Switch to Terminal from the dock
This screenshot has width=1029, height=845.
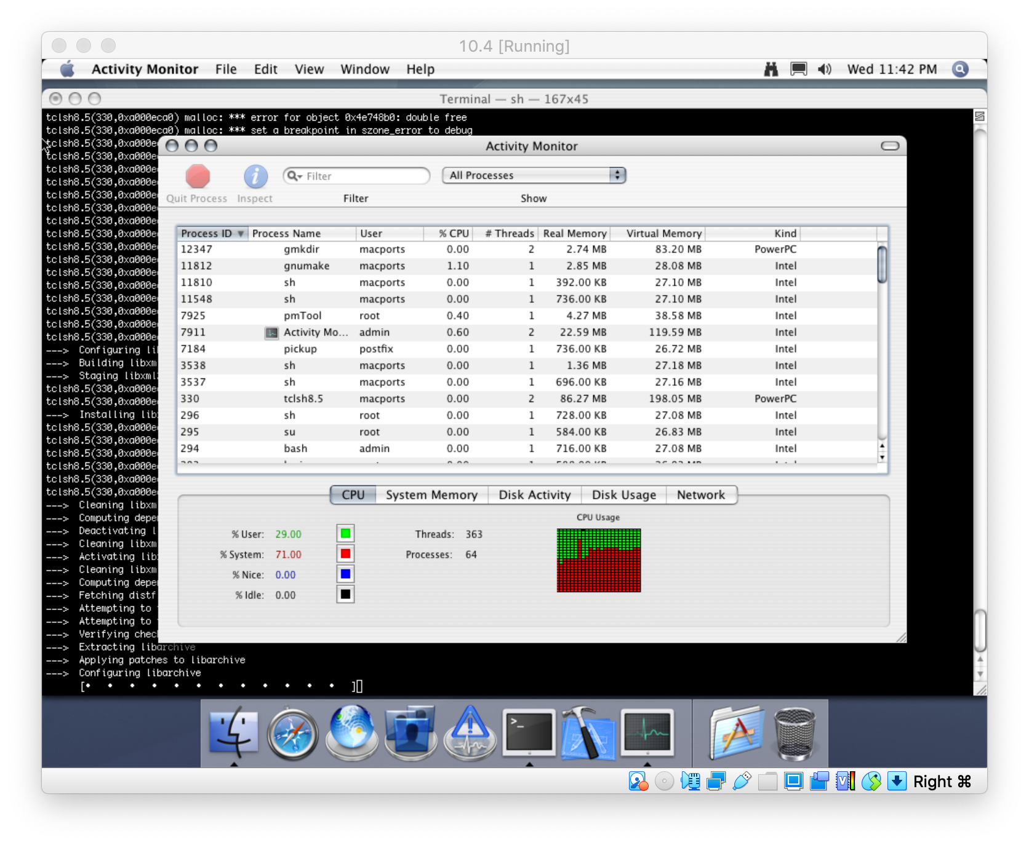529,732
